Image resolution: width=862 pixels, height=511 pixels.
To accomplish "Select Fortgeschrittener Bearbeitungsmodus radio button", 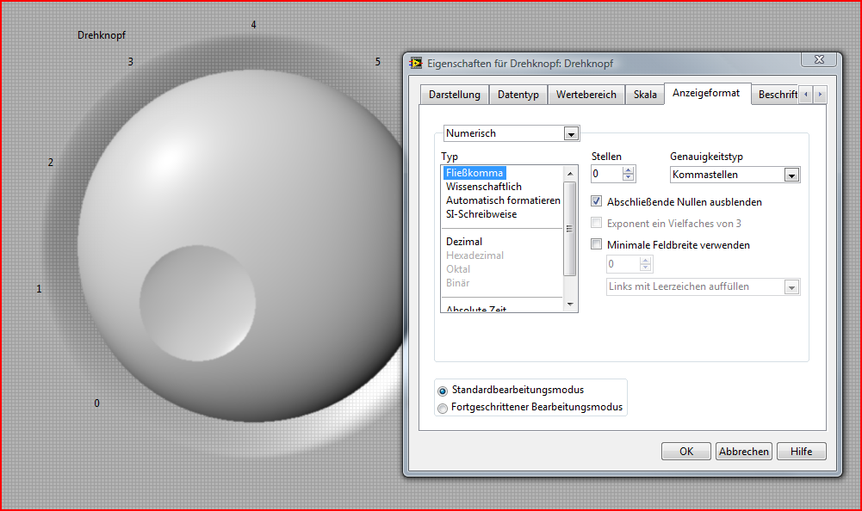I will [x=443, y=409].
